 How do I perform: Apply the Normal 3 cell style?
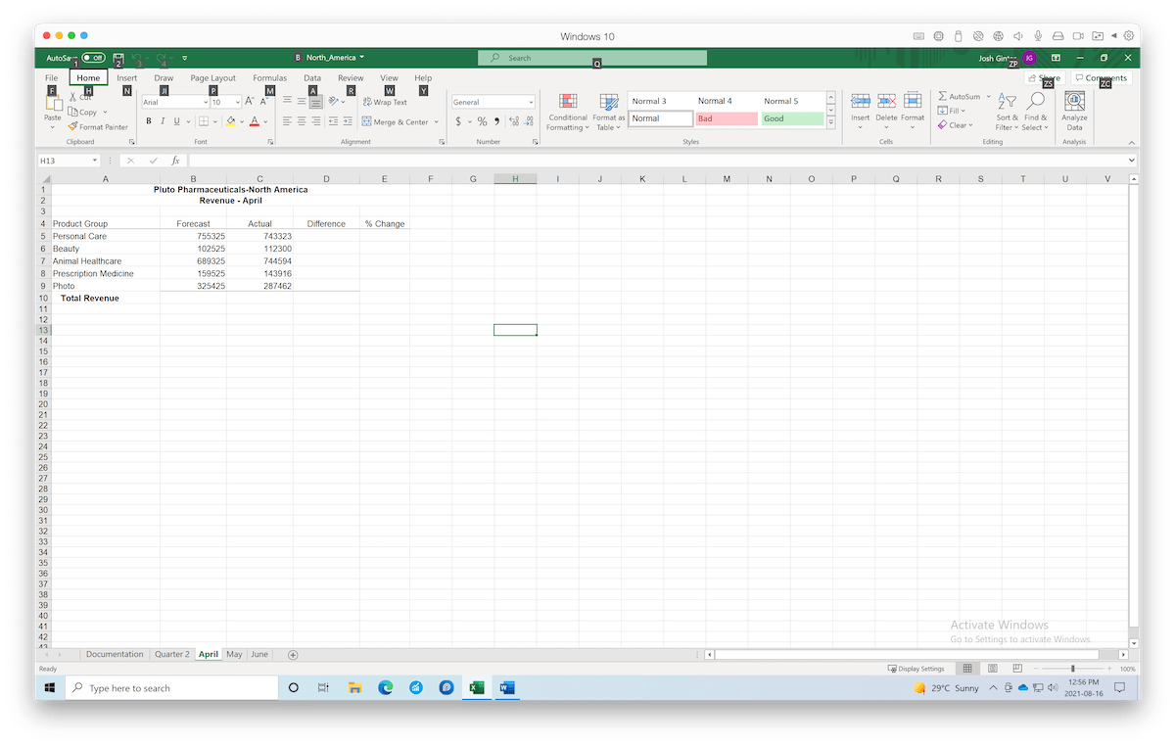660,101
